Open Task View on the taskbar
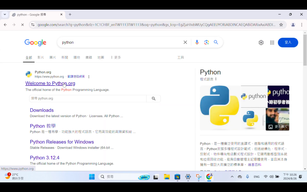Image resolution: width=307 pixels, height=192 pixels. coord(156,177)
